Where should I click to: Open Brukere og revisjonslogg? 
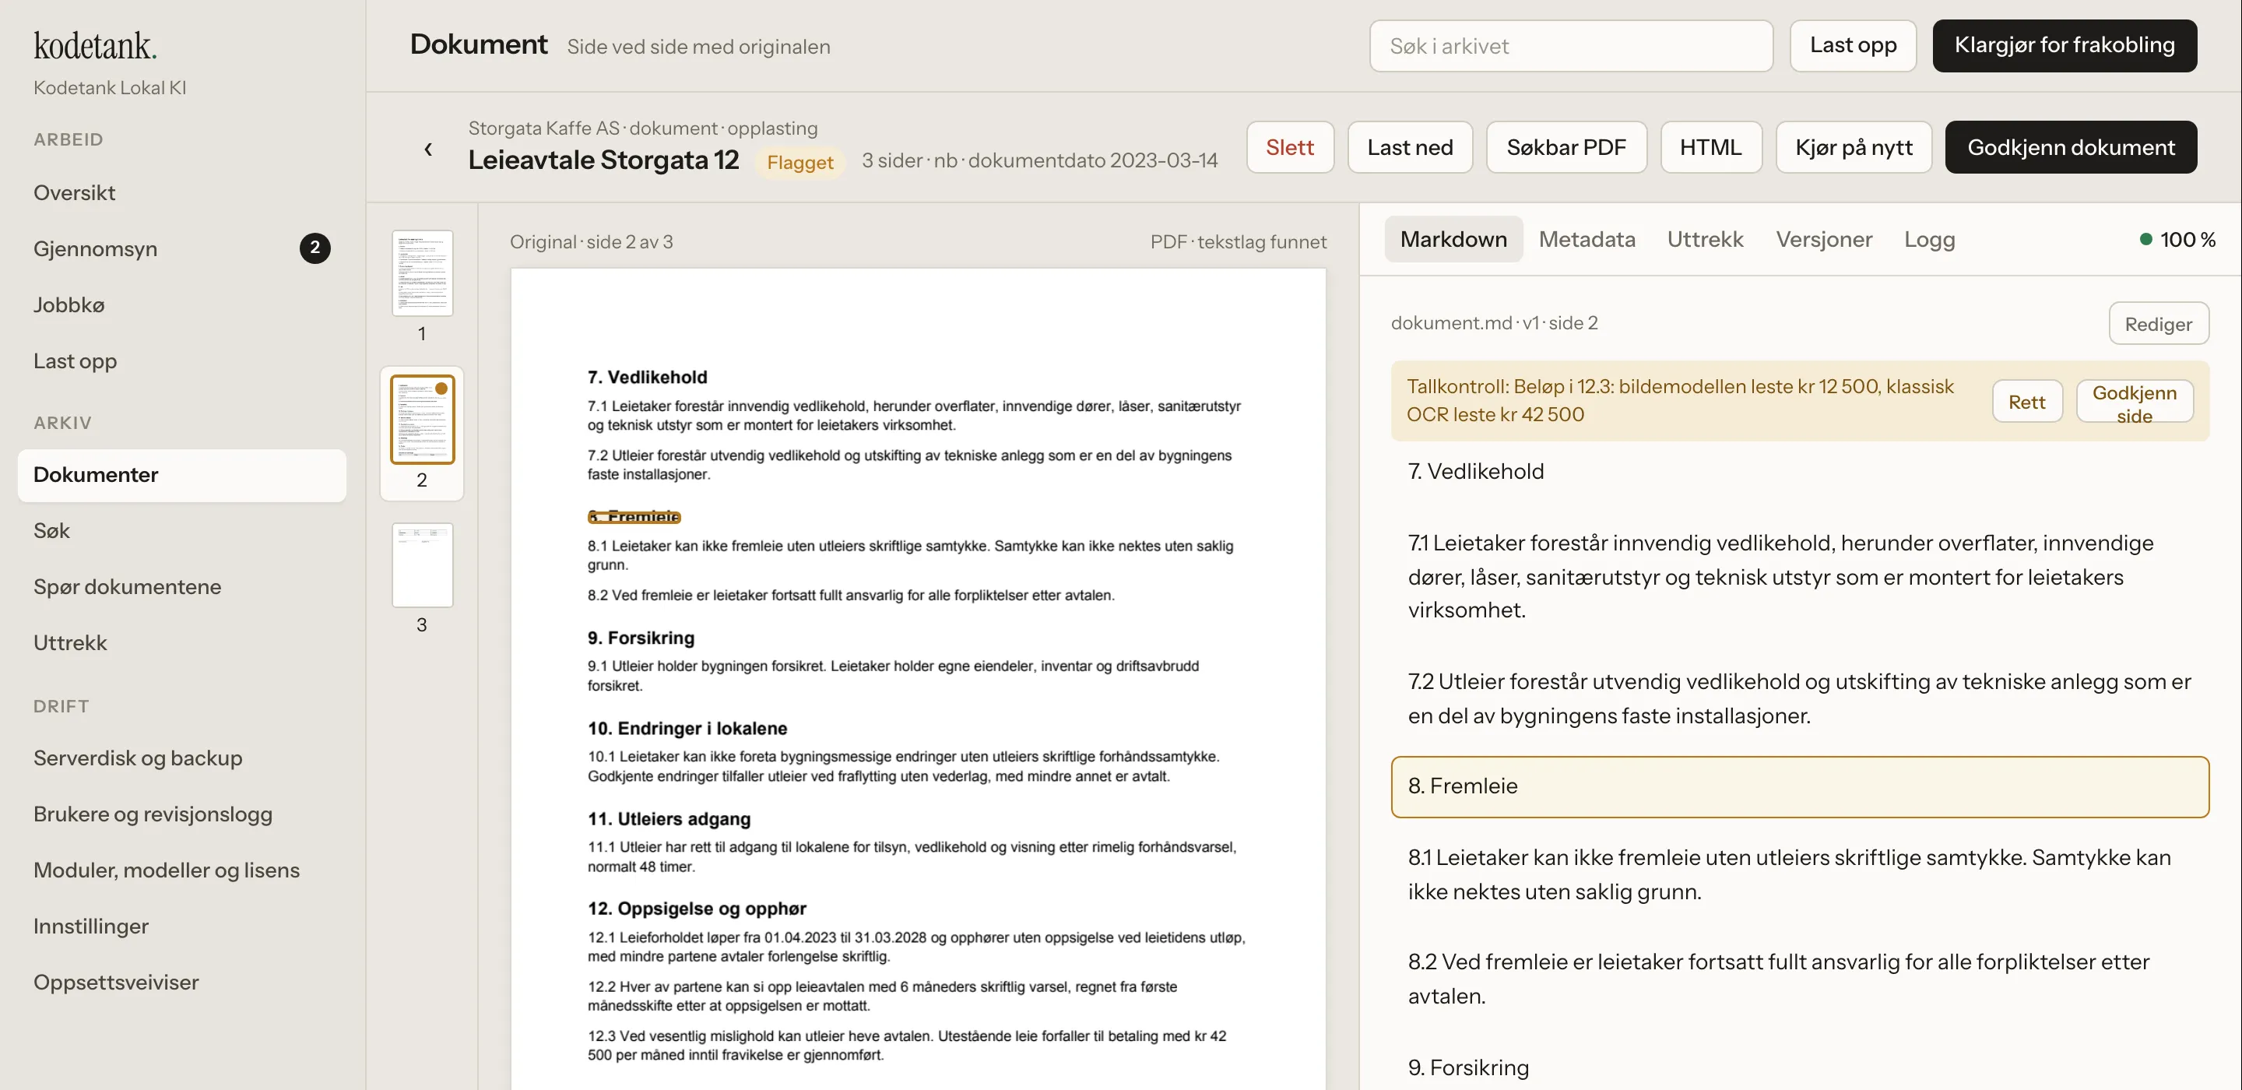tap(182, 814)
